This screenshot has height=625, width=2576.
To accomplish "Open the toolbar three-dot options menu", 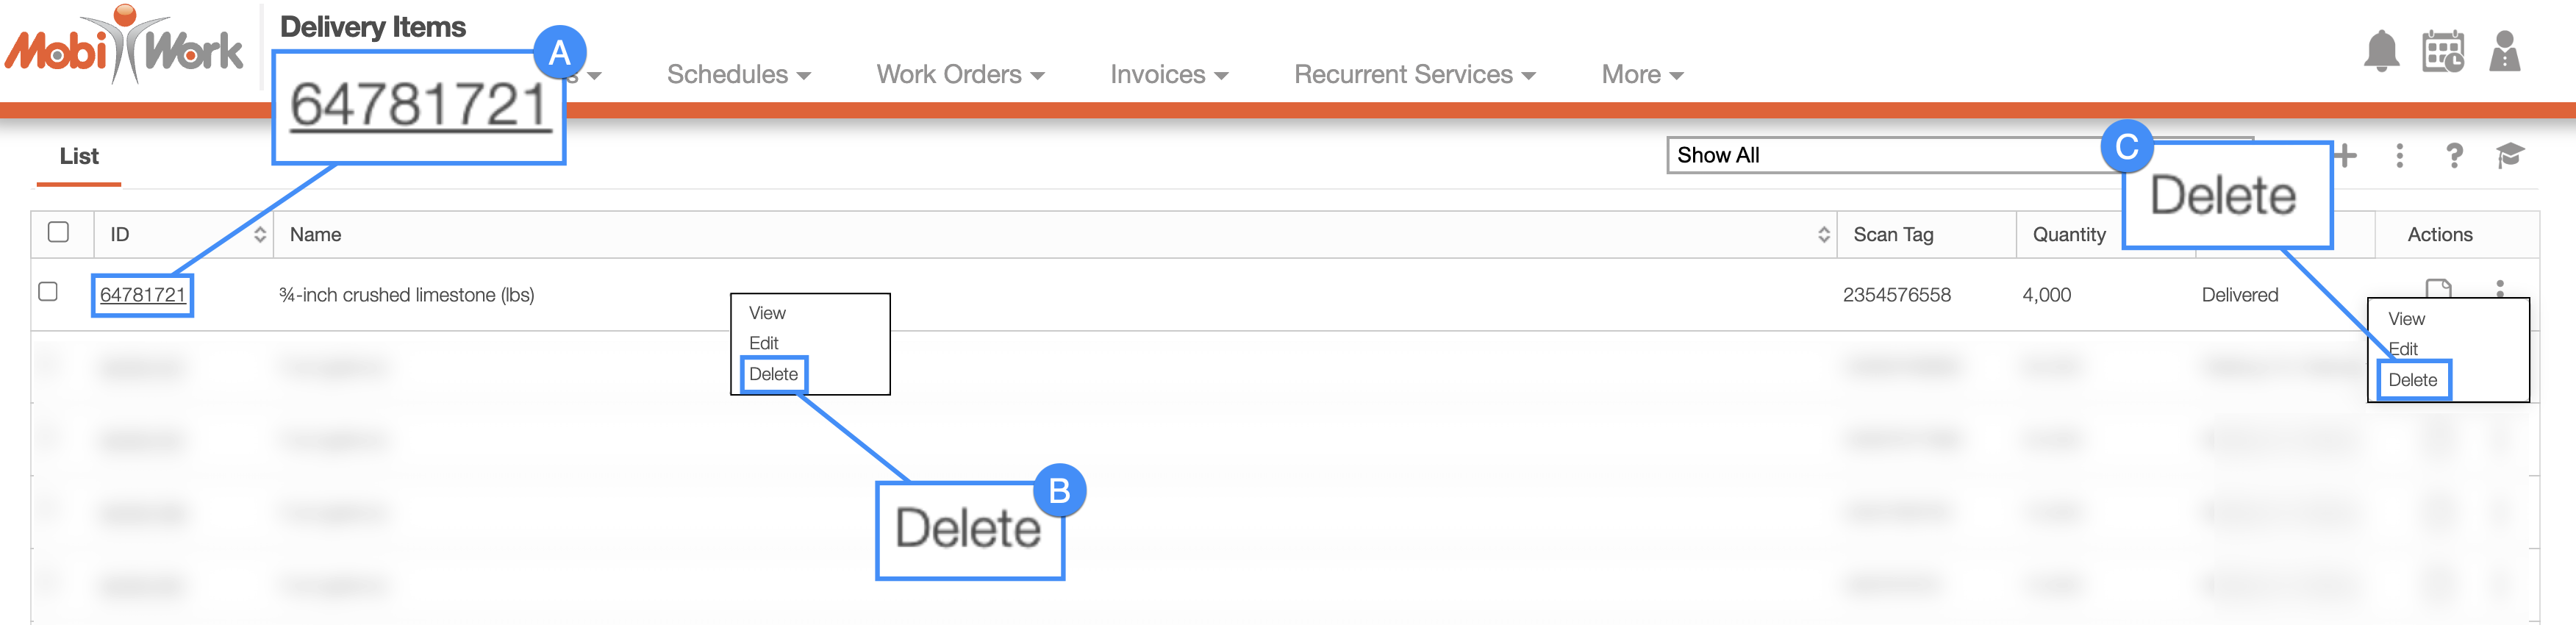I will point(2399,155).
